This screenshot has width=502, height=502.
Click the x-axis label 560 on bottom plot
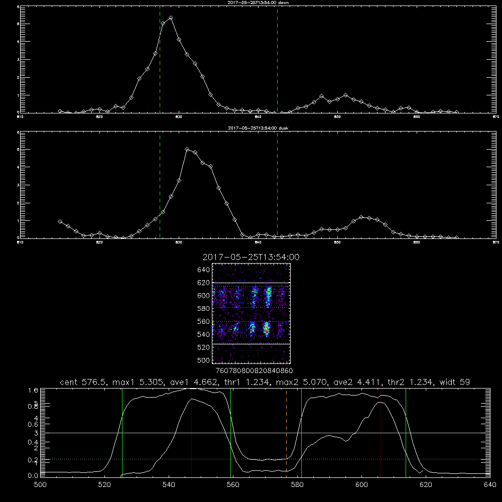coord(233,485)
